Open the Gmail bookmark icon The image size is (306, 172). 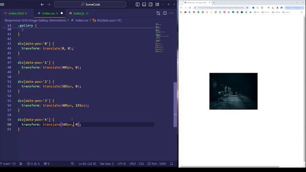pyautogui.click(x=181, y=12)
